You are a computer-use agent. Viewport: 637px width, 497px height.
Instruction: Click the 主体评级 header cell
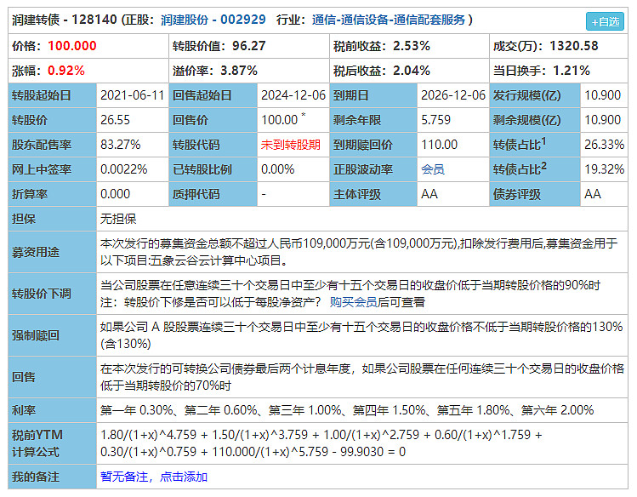[373, 194]
